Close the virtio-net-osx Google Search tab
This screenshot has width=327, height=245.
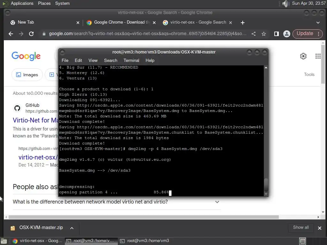(231, 23)
